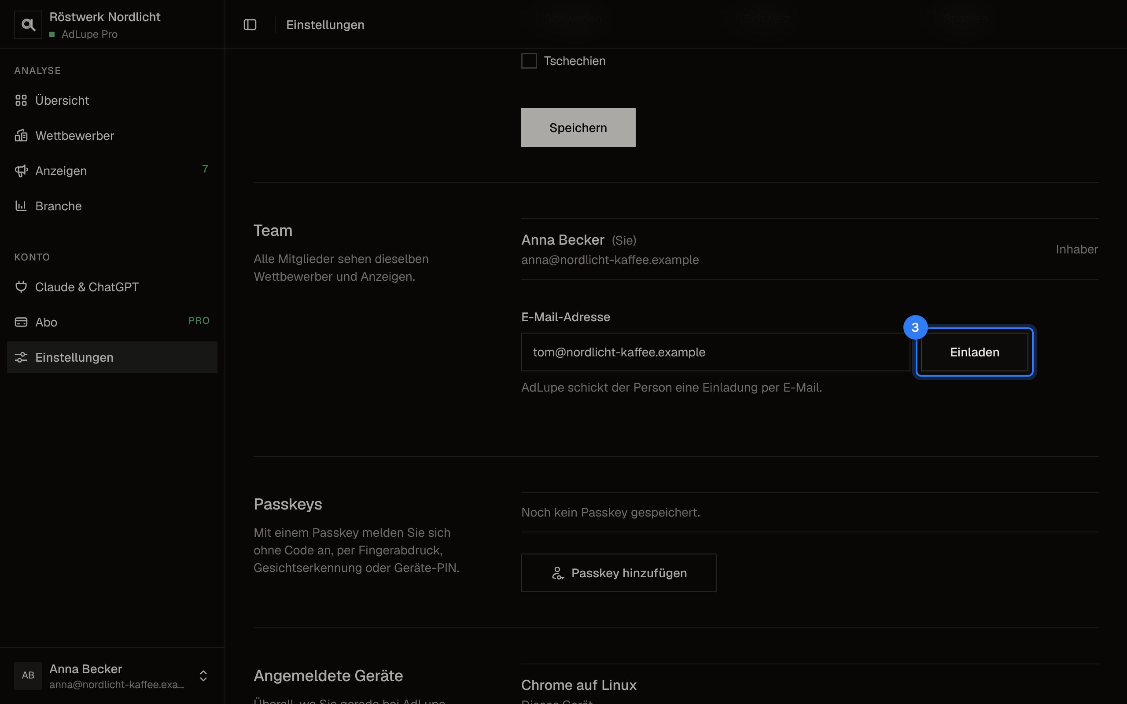1127x704 pixels.
Task: Click anna@nordlicht-kaffee.example in the Team list
Action: click(x=610, y=260)
